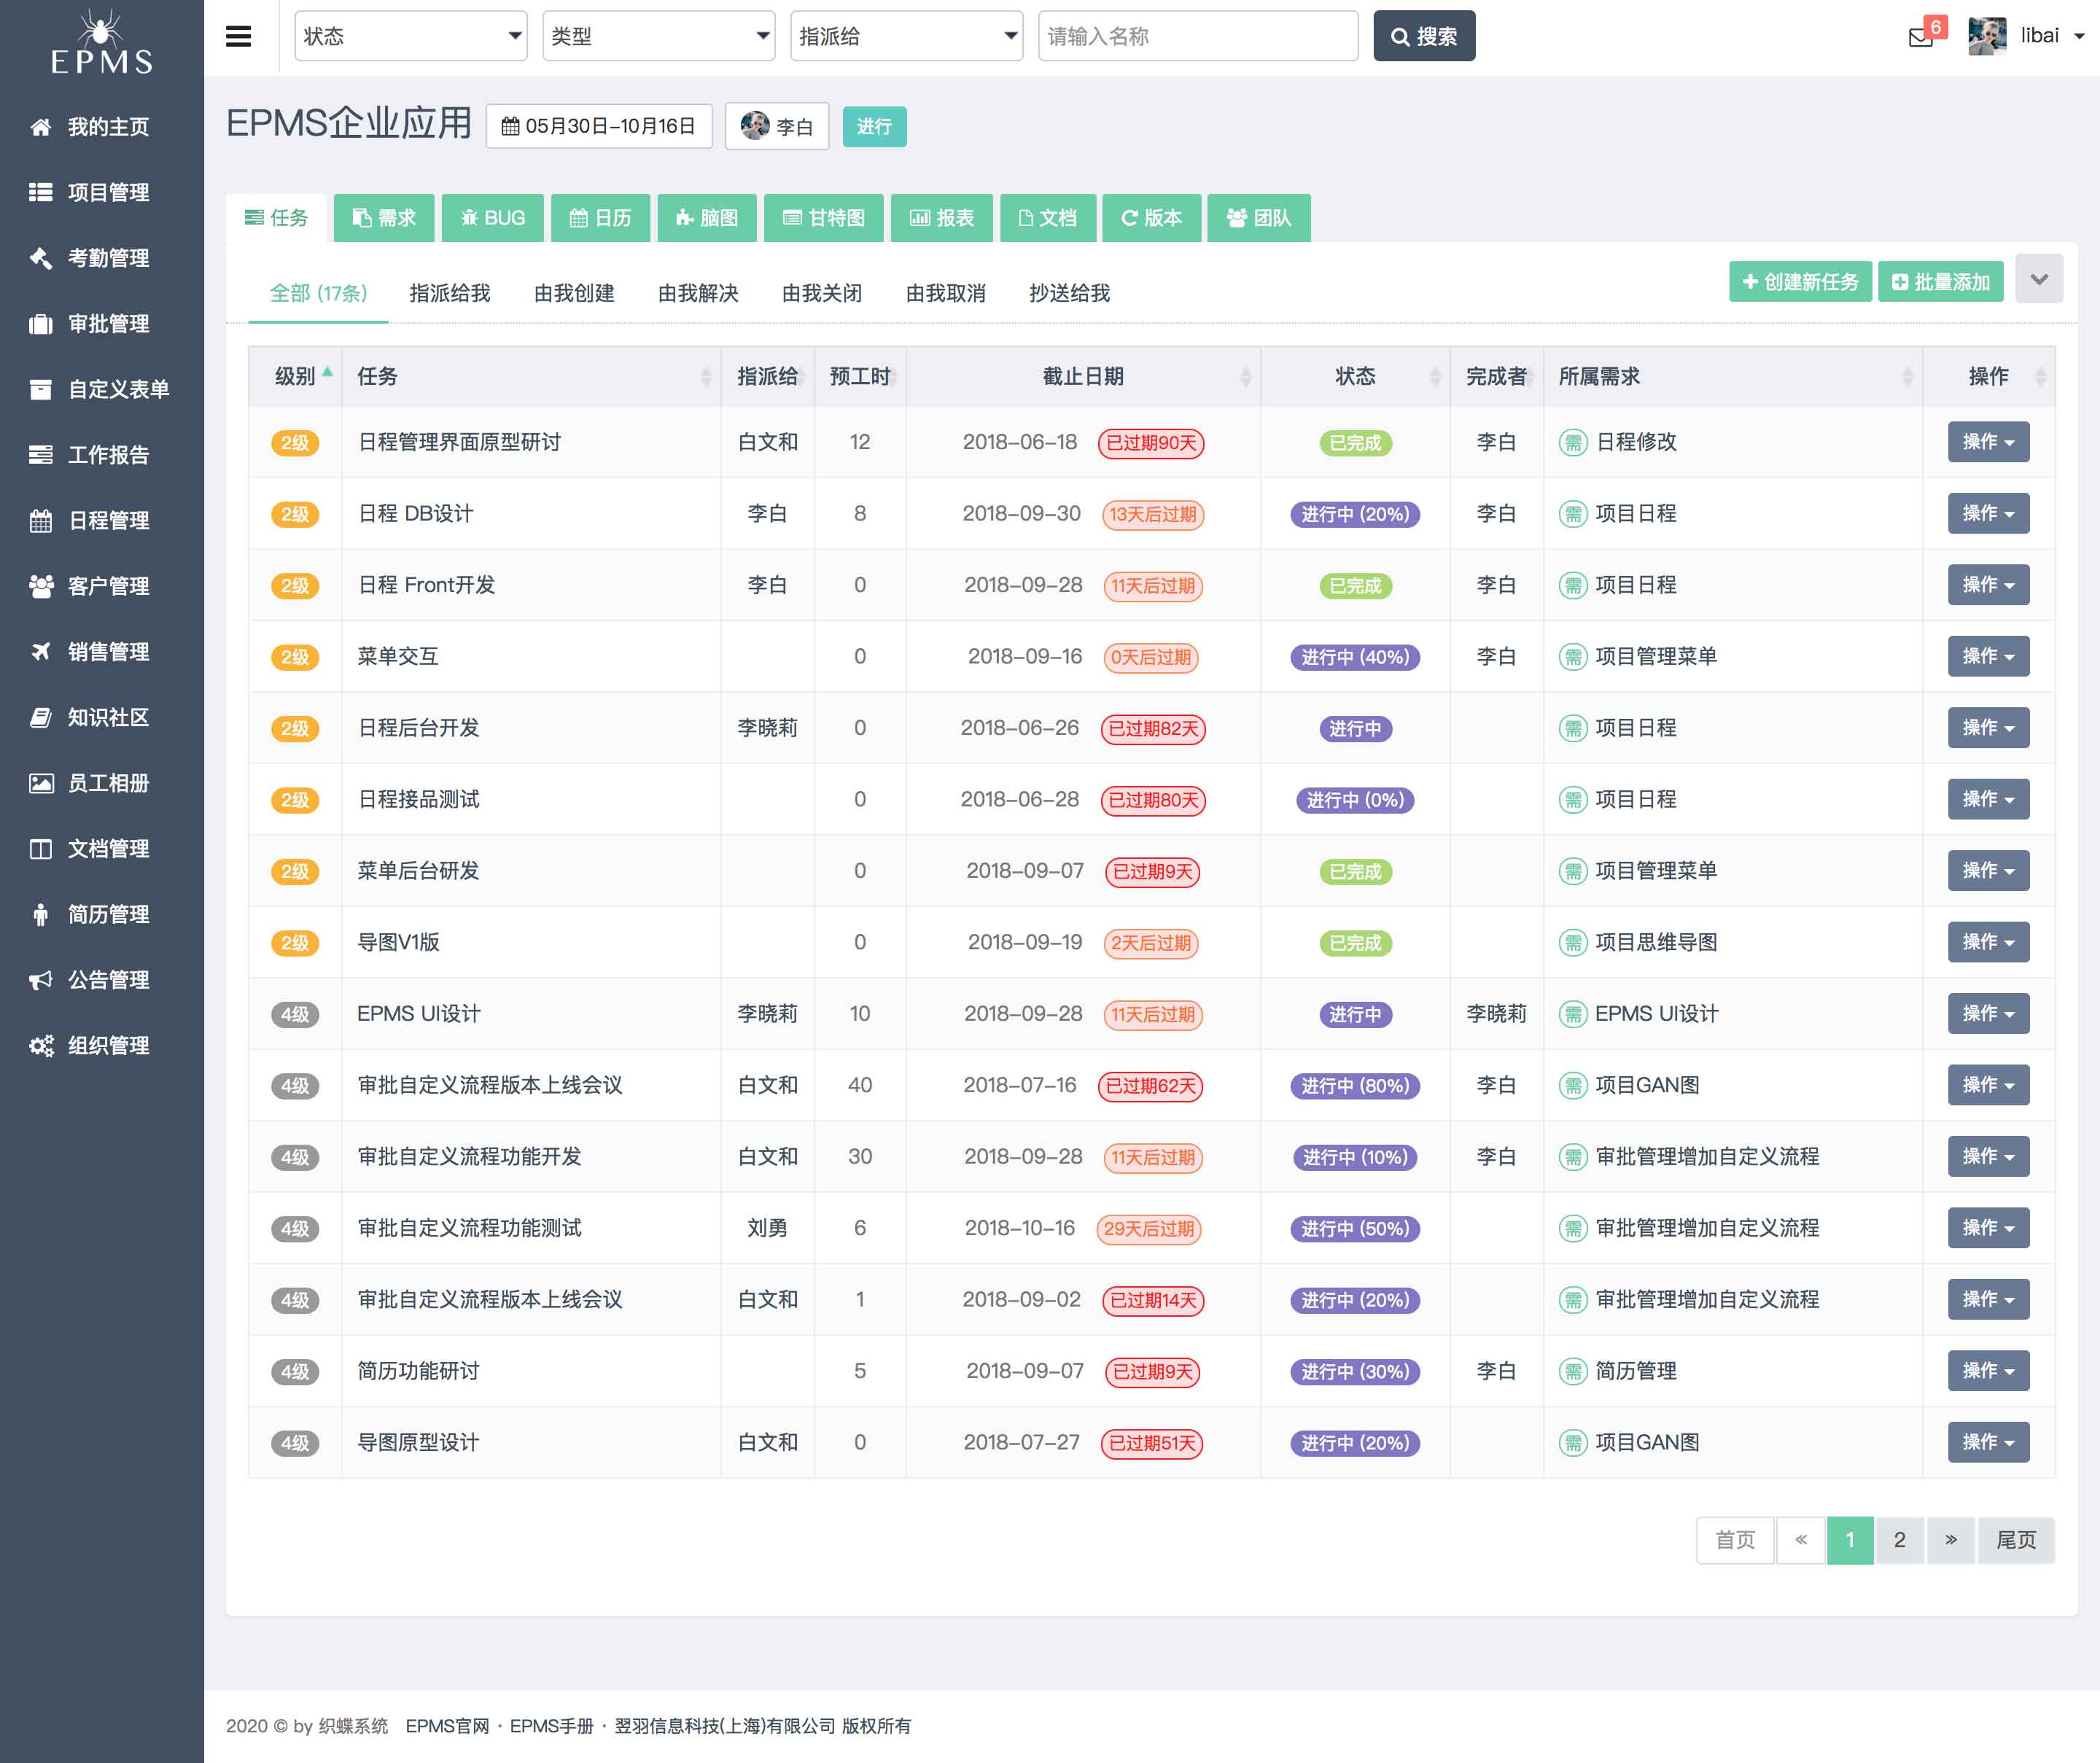Open 审批管理 in the sidebar

[x=102, y=324]
